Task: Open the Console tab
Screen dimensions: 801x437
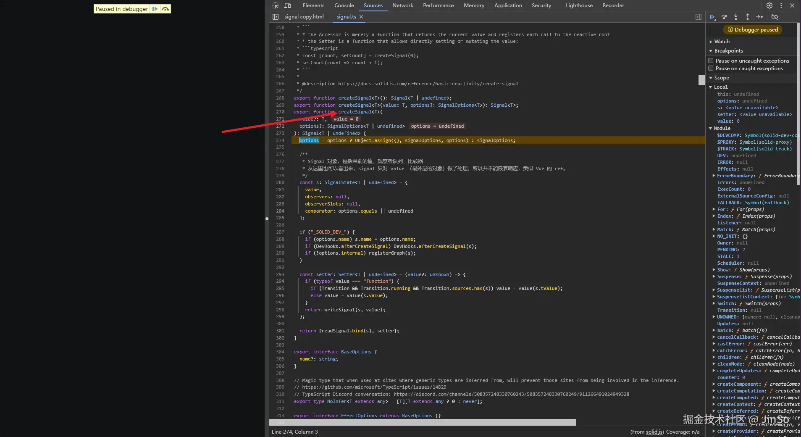Action: coord(344,5)
